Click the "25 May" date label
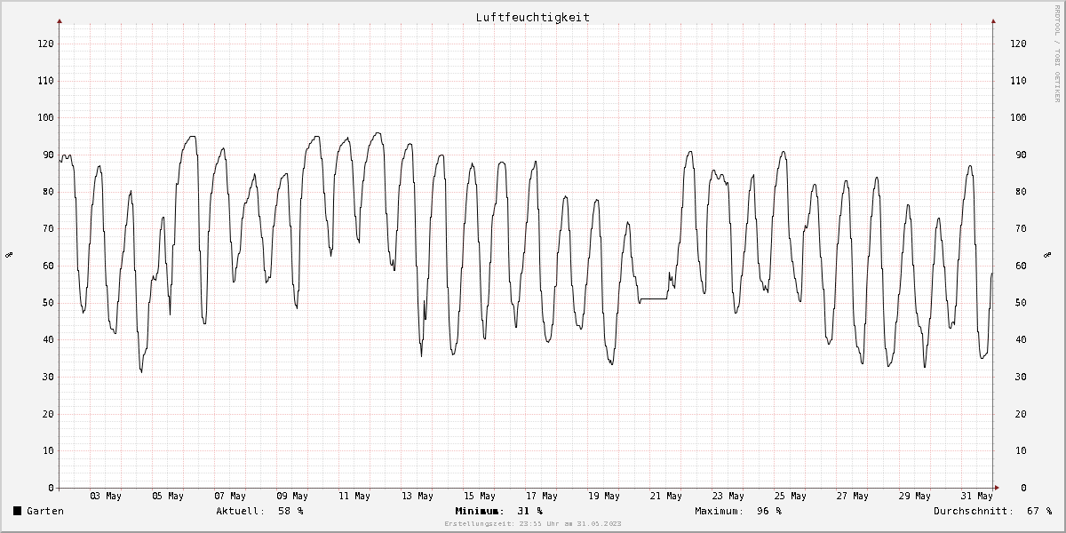The width and height of the screenshot is (1066, 533). coord(791,496)
